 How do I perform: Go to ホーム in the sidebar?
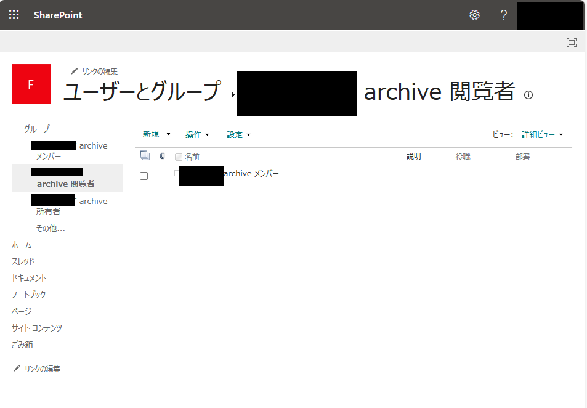pyautogui.click(x=22, y=245)
